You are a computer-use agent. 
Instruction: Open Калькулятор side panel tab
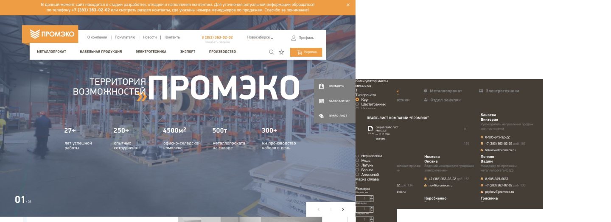pos(334,101)
